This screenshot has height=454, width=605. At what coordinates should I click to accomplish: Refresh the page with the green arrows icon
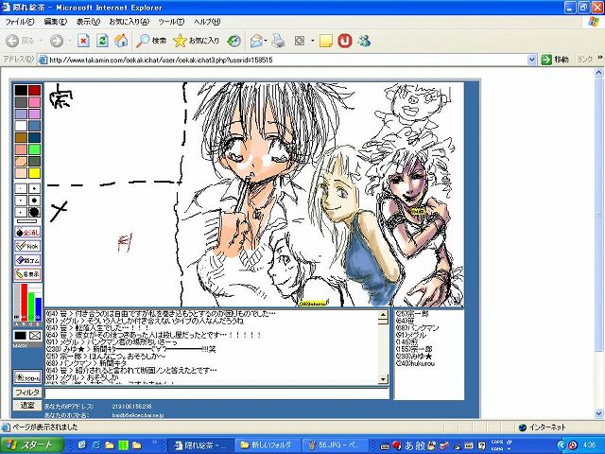[x=102, y=41]
